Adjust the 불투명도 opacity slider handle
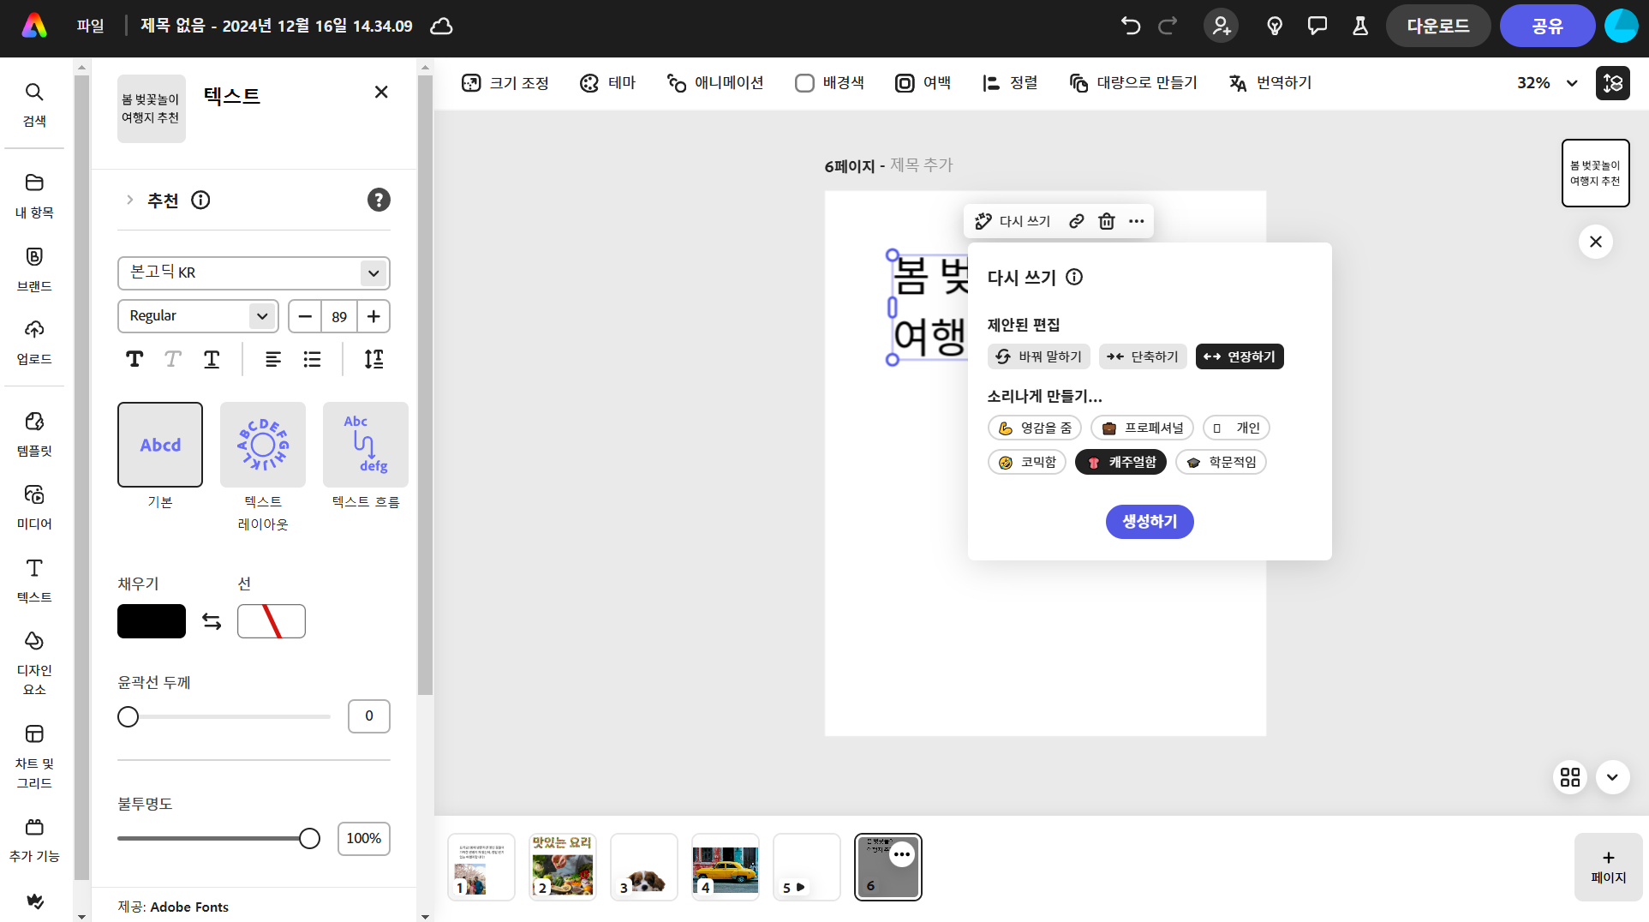Screen dimensions: 1649x922 [309, 839]
